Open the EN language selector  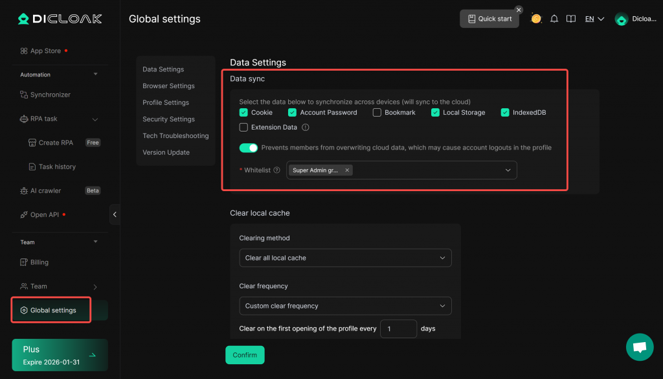coord(594,19)
